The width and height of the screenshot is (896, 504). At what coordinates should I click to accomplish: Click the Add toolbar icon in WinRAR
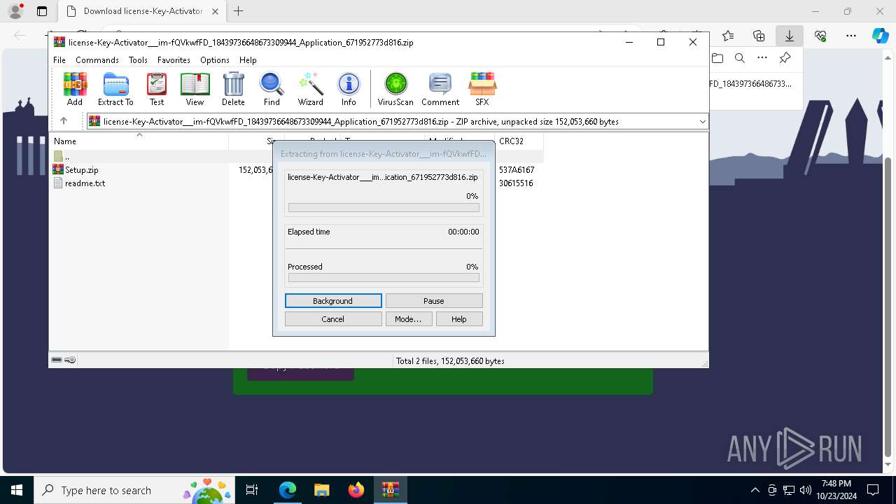[75, 89]
